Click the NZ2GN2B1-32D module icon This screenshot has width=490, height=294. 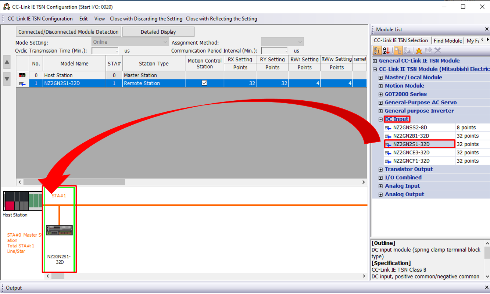tap(388, 136)
